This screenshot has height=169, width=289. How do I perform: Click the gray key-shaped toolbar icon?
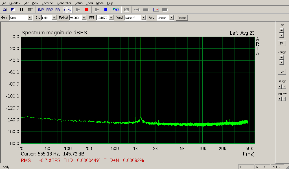[x=137, y=10]
